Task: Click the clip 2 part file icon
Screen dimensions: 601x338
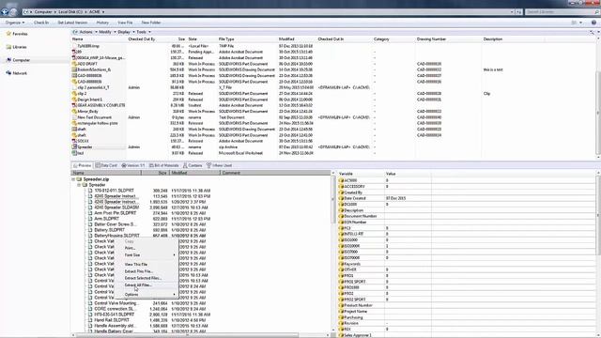Action: click(x=74, y=93)
